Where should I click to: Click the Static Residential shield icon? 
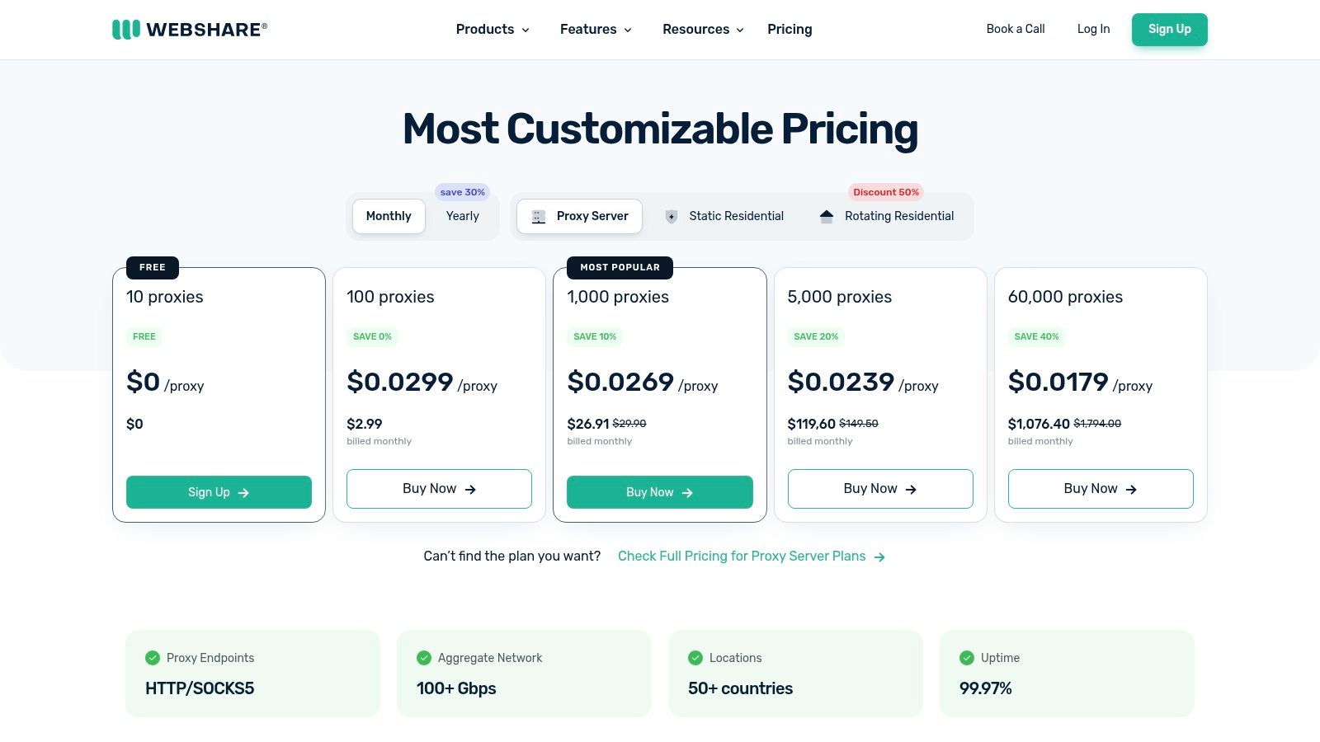pos(672,217)
